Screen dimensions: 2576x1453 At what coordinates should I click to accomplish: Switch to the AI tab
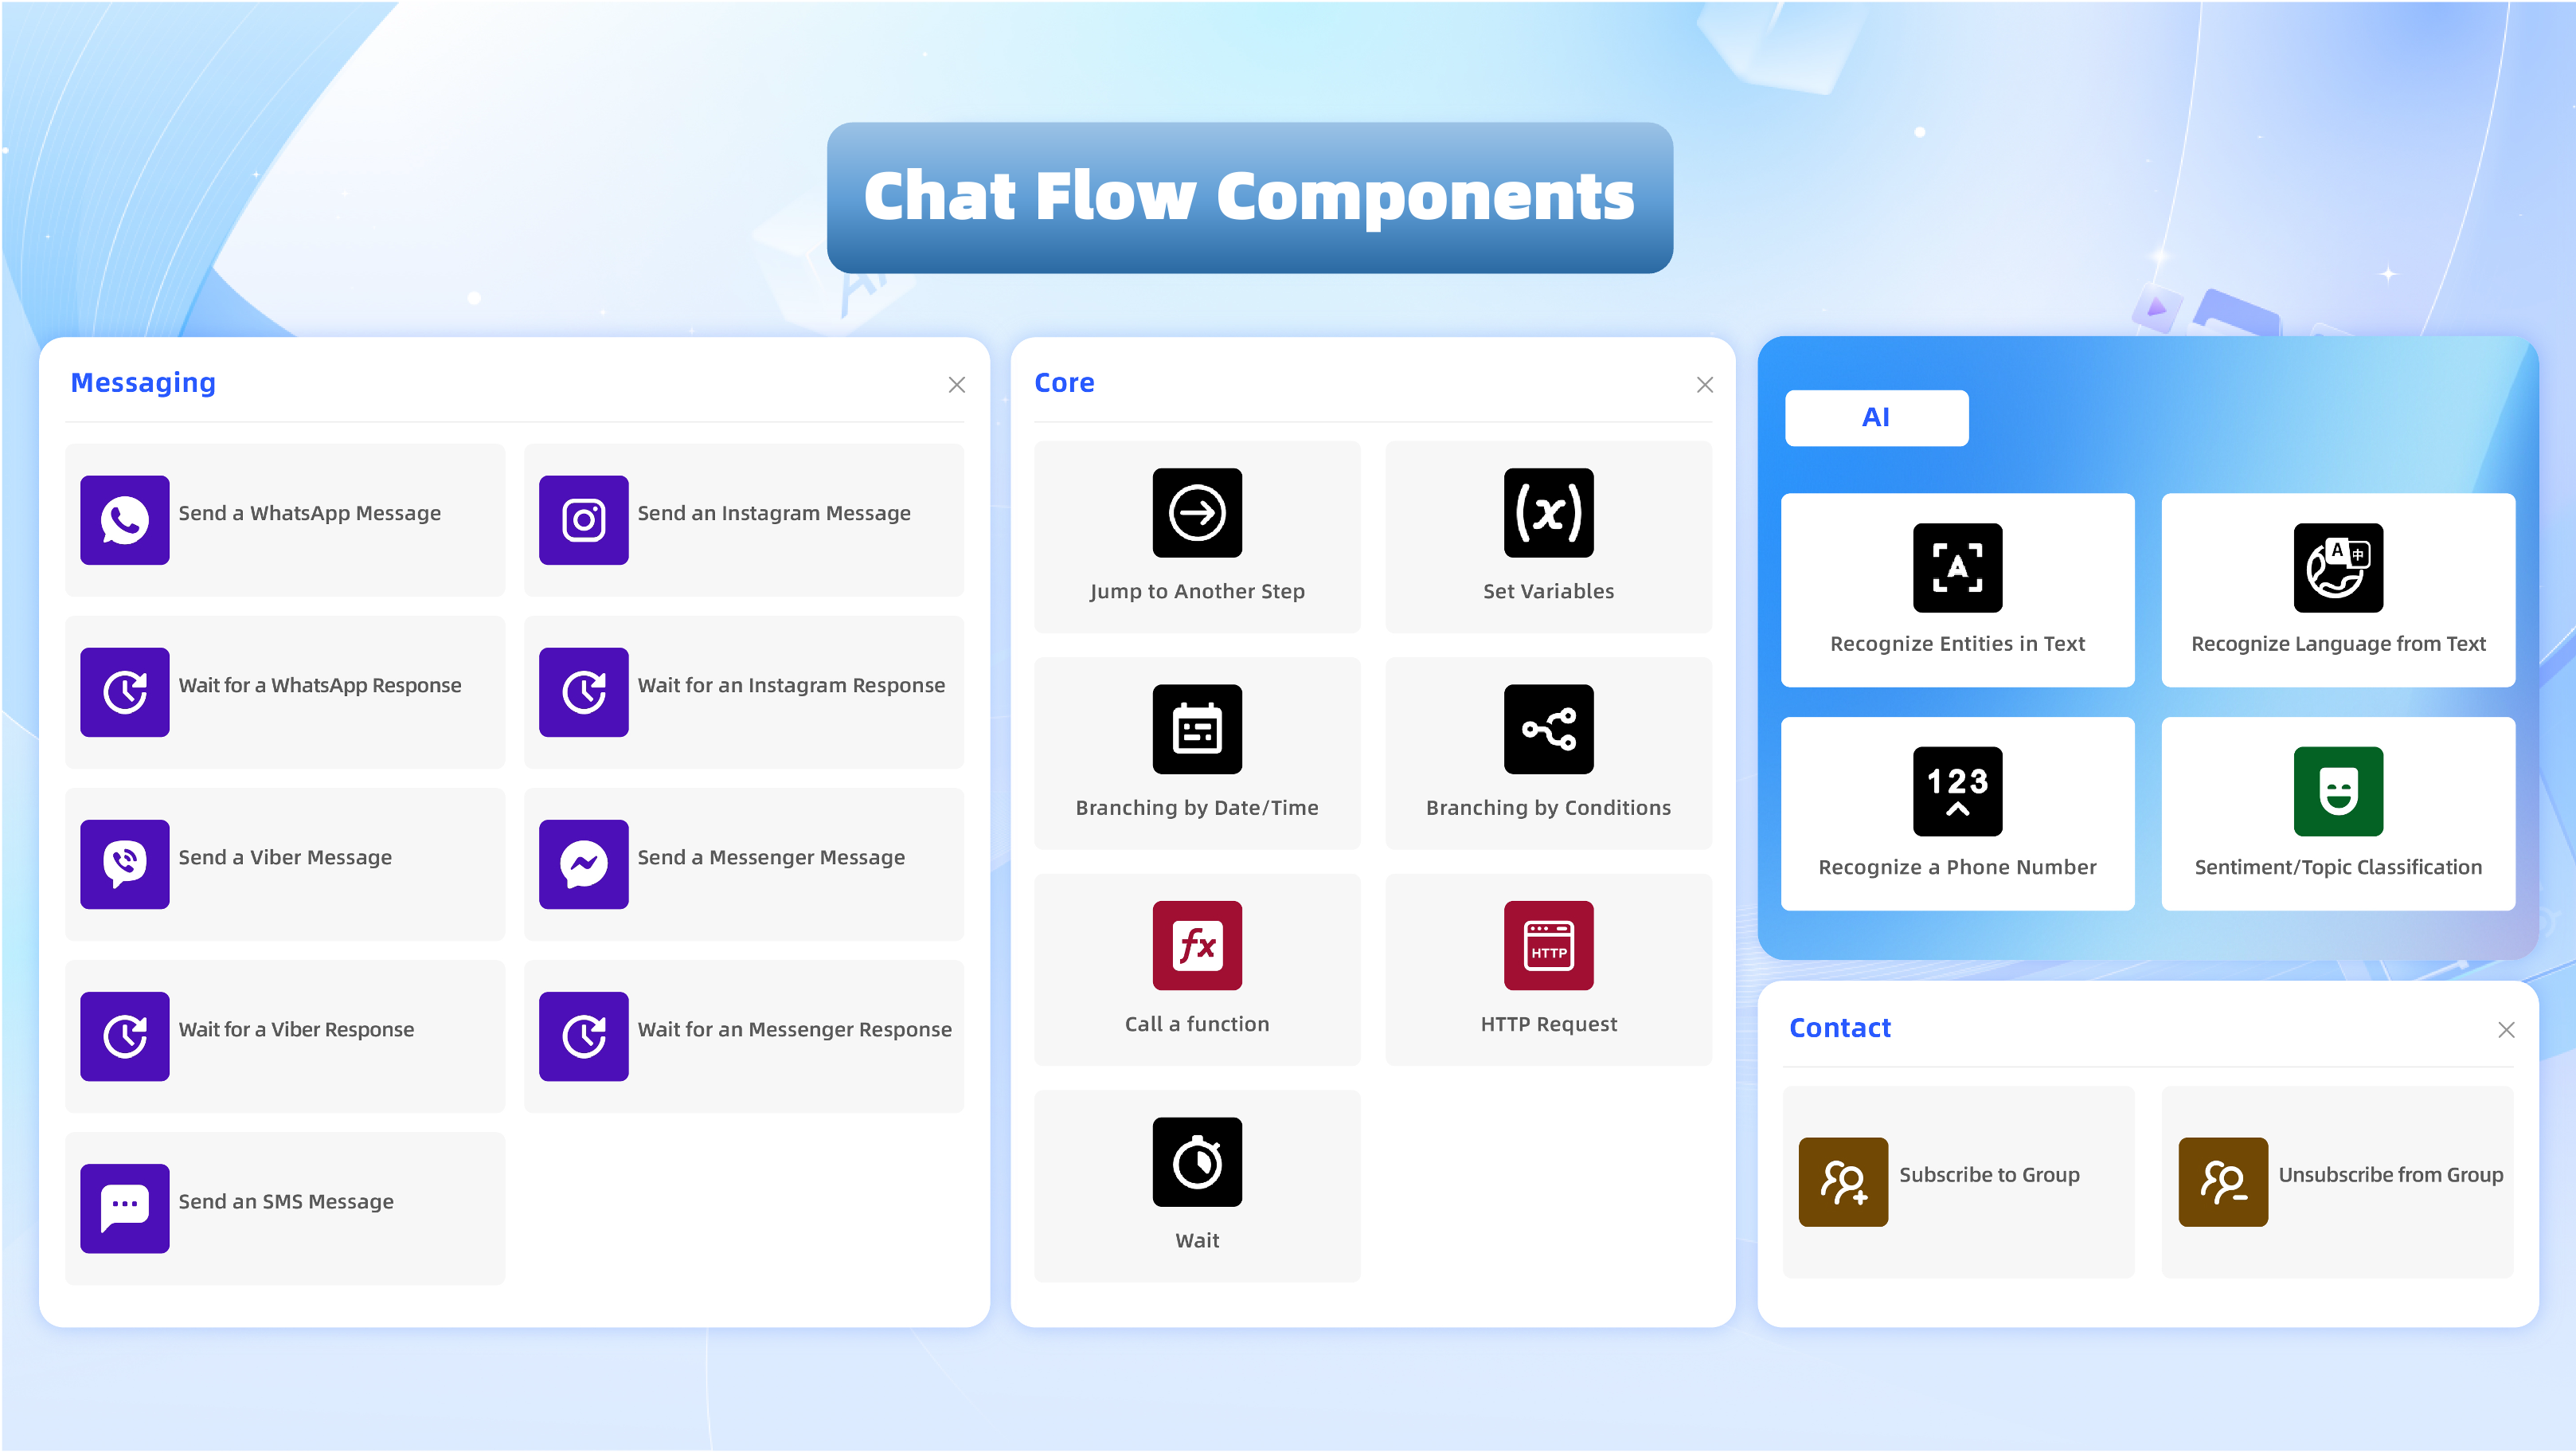(1876, 418)
